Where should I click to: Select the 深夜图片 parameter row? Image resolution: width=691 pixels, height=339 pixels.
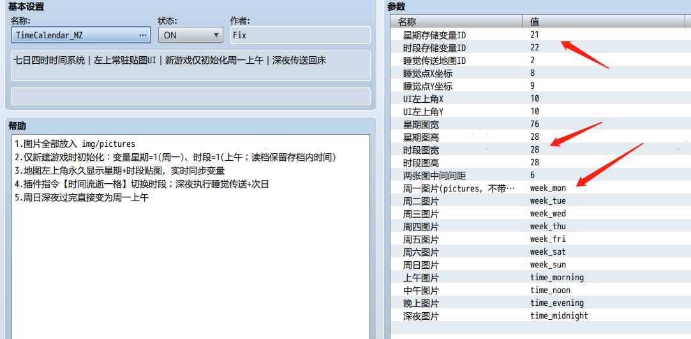[x=540, y=315]
